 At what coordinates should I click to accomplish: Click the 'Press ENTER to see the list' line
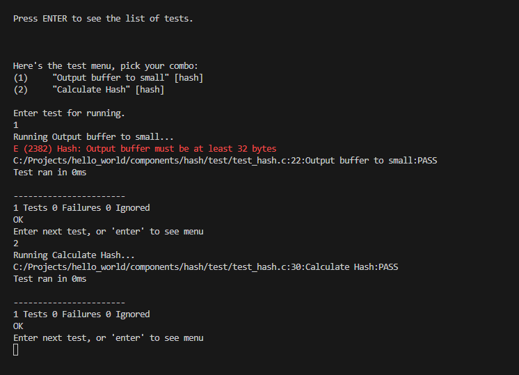pos(103,19)
